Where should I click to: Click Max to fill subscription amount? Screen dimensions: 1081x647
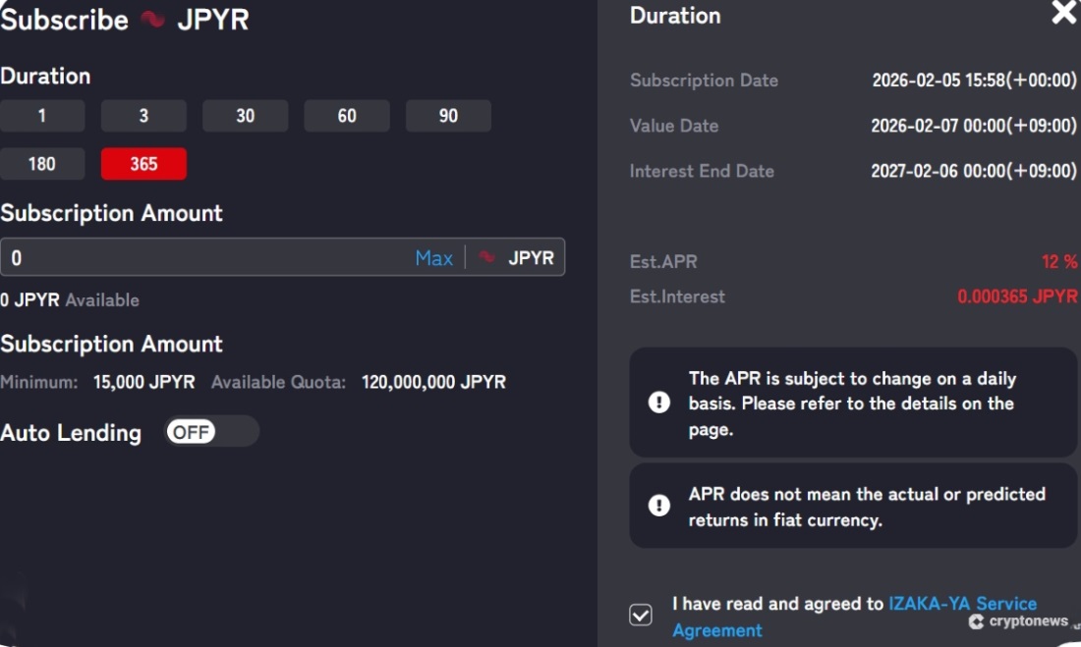[433, 257]
